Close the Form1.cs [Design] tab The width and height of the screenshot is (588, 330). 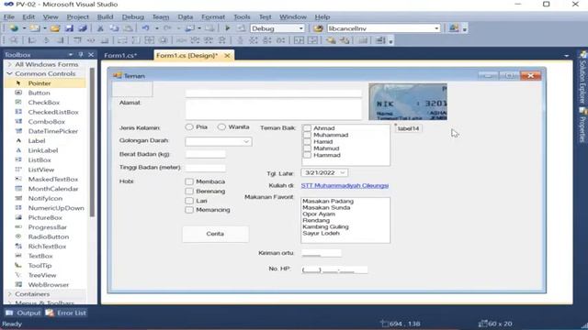(227, 55)
